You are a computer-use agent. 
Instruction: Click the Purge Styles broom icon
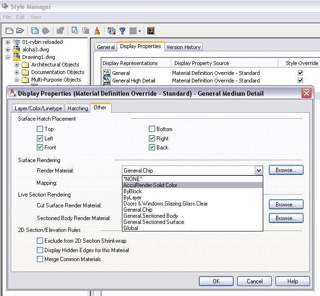pos(97,31)
